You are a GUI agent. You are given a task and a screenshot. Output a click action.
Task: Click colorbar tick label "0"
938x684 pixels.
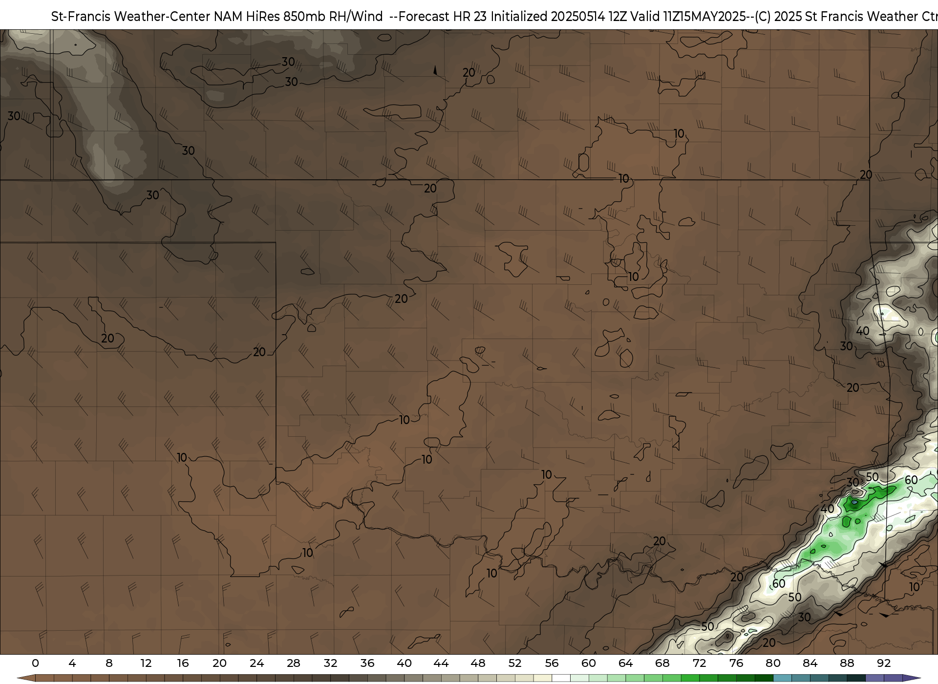click(35, 663)
